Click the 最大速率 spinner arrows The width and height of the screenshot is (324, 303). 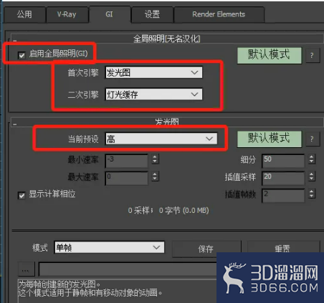[x=155, y=177]
